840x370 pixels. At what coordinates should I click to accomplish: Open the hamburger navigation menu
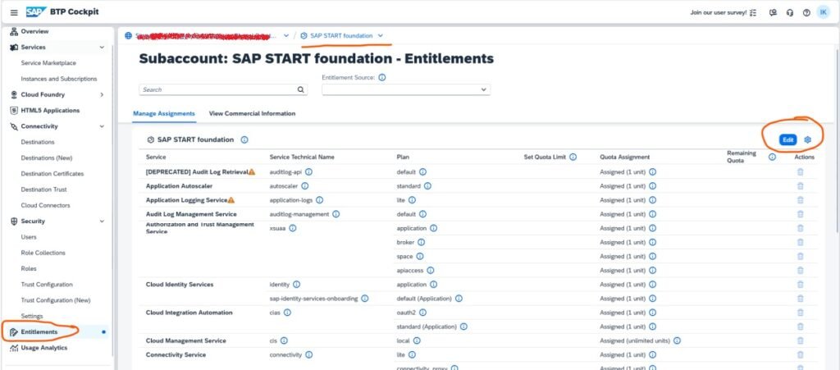(x=14, y=12)
